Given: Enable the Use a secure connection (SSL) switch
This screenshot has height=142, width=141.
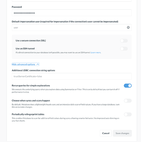Looking at the screenshot, I should (x=124, y=41).
